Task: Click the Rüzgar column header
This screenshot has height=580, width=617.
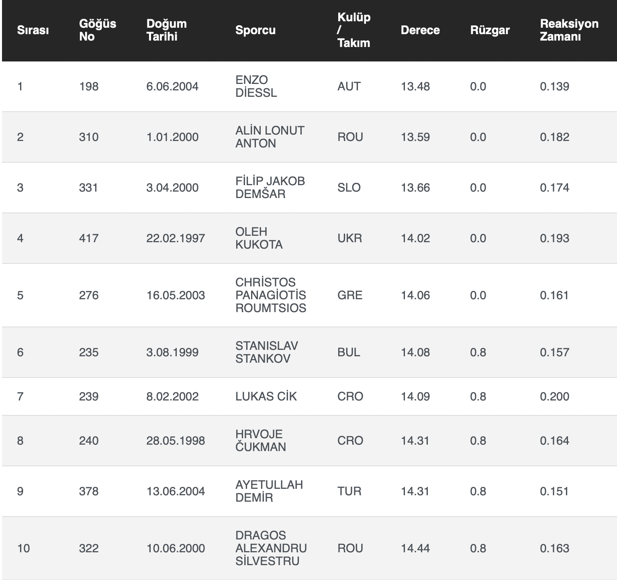Action: click(x=490, y=30)
